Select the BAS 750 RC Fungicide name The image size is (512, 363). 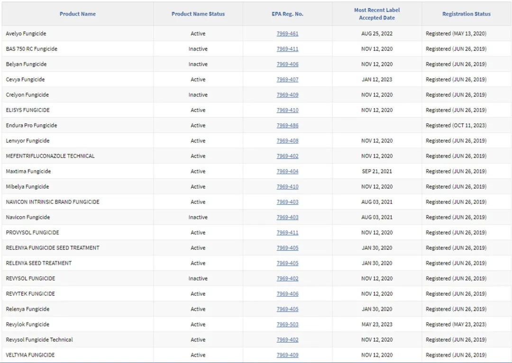coord(31,49)
